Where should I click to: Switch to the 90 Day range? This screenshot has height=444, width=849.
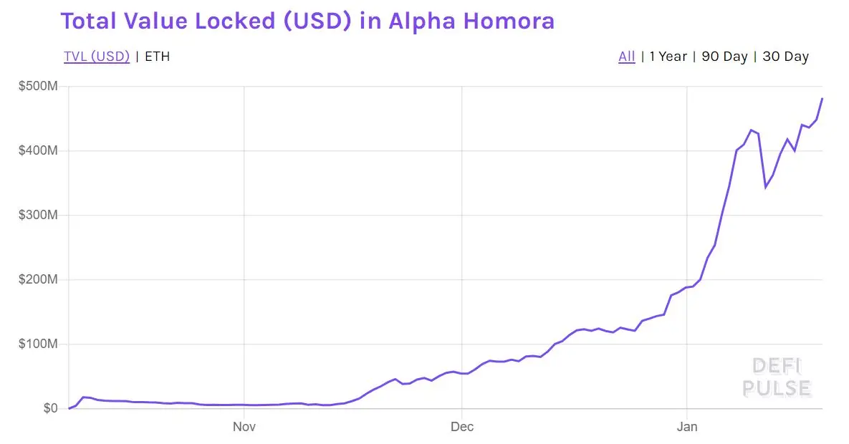(724, 57)
